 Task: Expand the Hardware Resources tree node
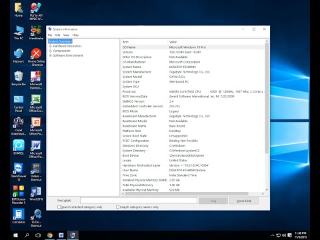coord(51,46)
